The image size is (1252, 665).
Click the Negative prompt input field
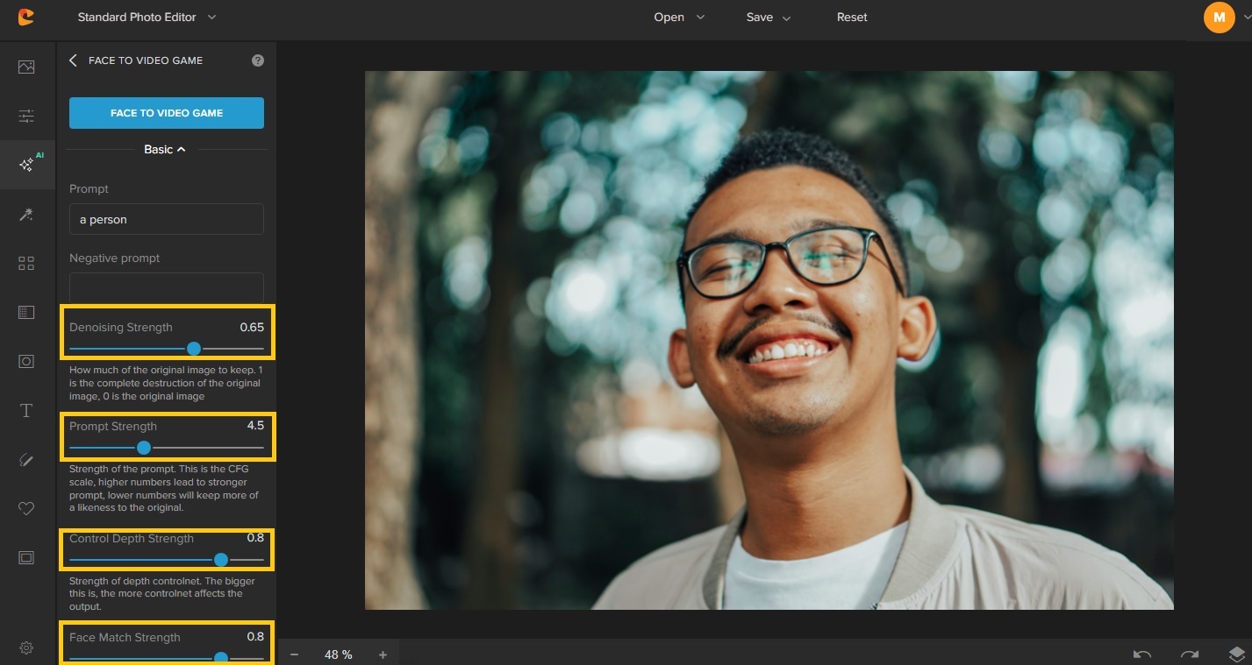pos(166,287)
